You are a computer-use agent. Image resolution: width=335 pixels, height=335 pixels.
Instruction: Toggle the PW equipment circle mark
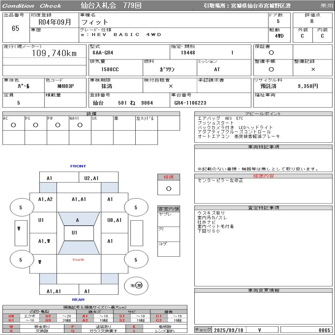coord(58,125)
